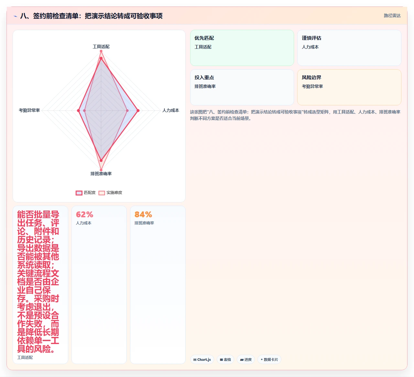
Task: Click the chart description paragraph starting 这张图把
Action: coord(295,115)
